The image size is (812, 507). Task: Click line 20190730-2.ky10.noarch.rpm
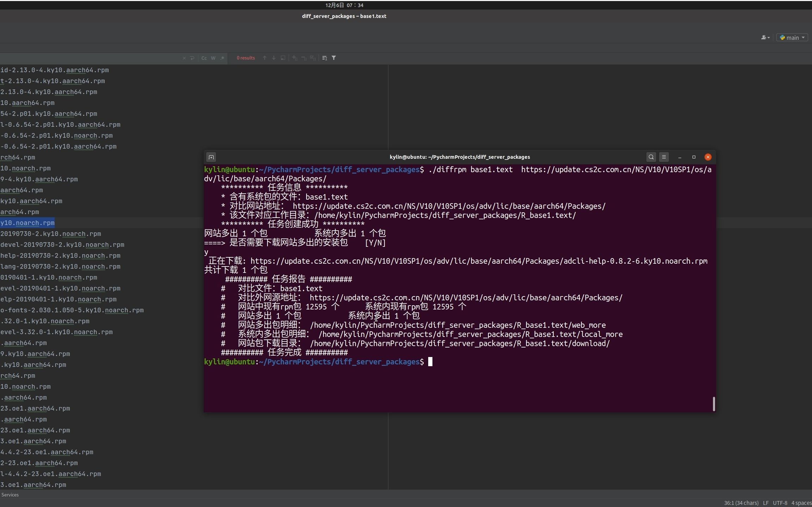tap(50, 234)
